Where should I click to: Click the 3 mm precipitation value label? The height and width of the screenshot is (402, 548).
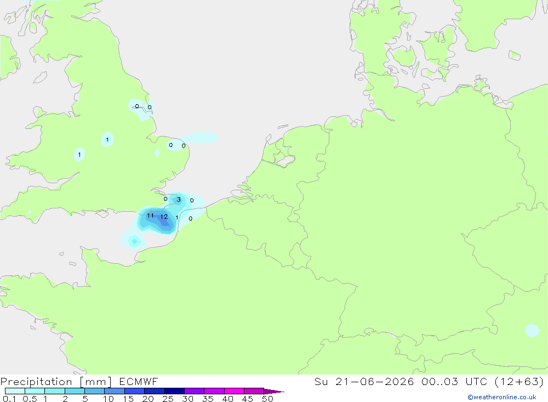pos(179,200)
